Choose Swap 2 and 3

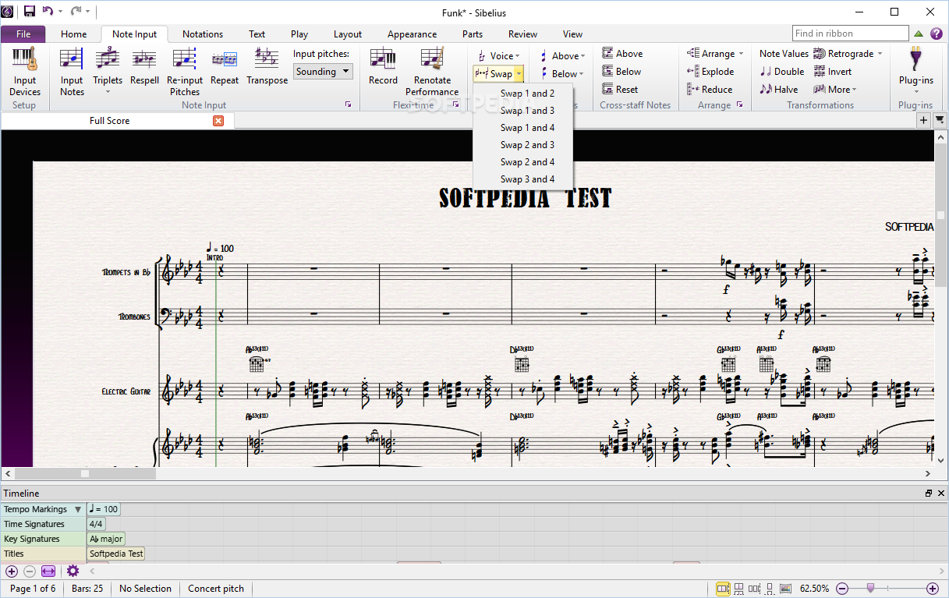click(527, 145)
